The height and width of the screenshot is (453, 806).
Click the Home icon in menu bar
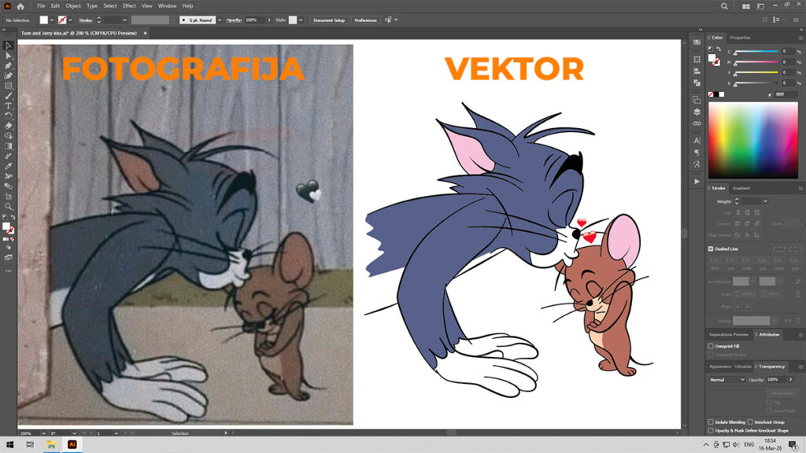(x=20, y=6)
